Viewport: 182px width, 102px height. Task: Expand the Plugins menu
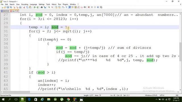[x=65, y=4]
